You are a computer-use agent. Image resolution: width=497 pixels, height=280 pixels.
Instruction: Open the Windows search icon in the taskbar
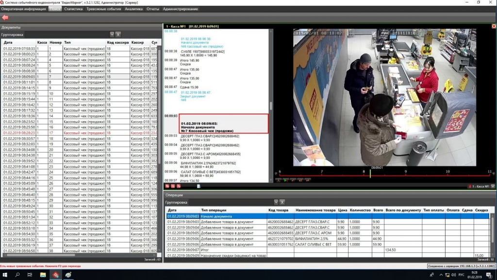17,275
